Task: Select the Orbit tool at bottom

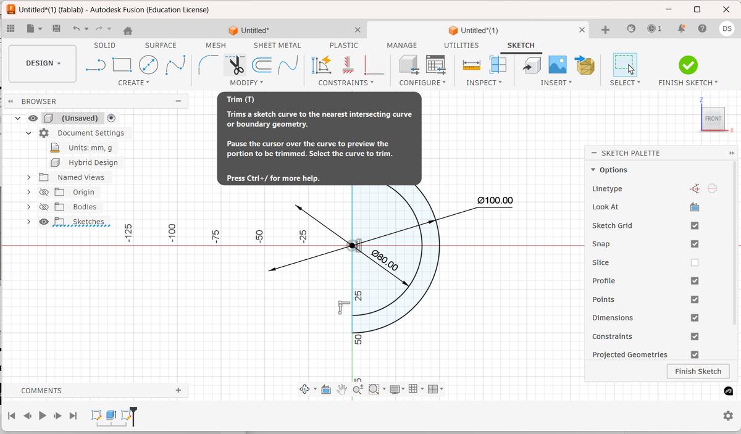Action: (x=305, y=389)
